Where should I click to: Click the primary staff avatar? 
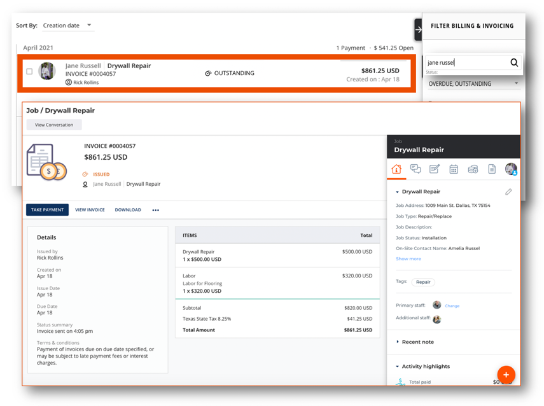[437, 305]
